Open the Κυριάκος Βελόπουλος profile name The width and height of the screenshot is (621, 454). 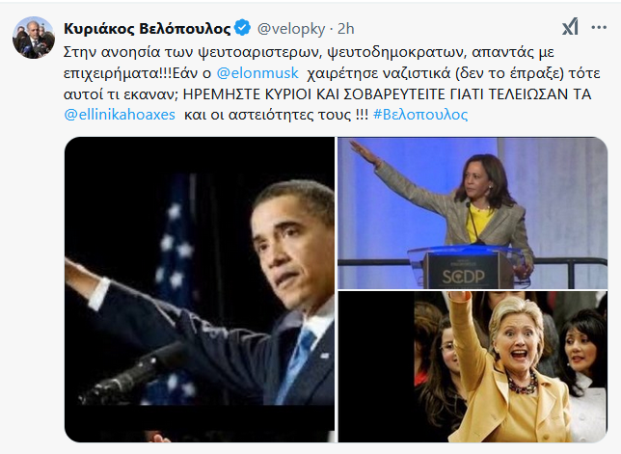tap(147, 29)
